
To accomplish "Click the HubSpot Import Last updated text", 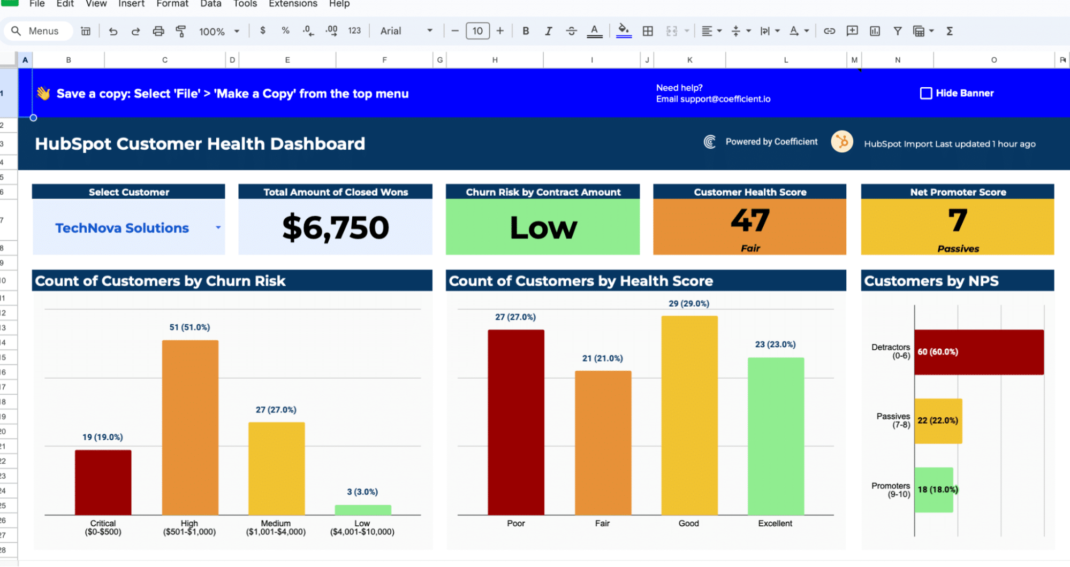I will click(x=950, y=144).
